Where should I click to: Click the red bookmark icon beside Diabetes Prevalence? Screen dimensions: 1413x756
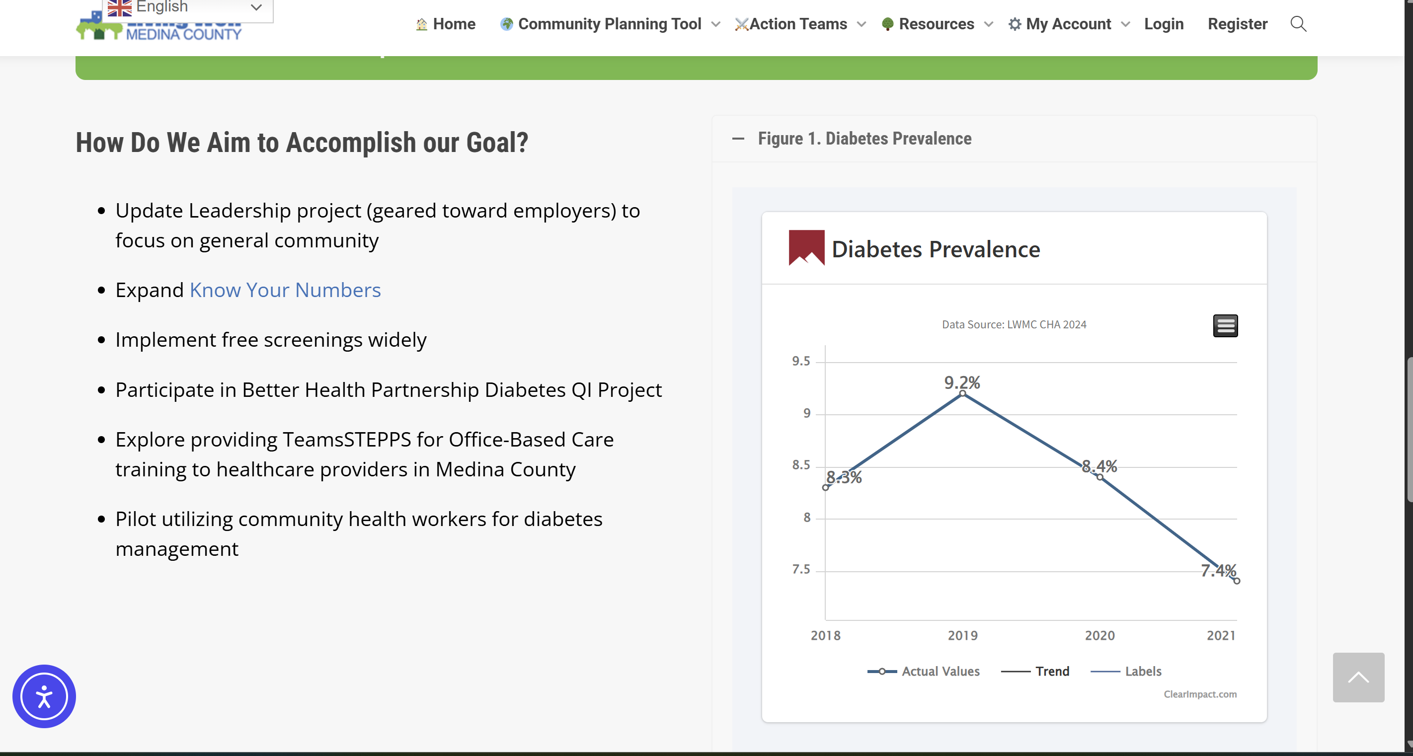[806, 248]
